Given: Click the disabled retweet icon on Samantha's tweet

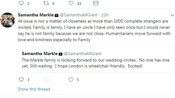Looking at the screenshot, I should (46, 79).
